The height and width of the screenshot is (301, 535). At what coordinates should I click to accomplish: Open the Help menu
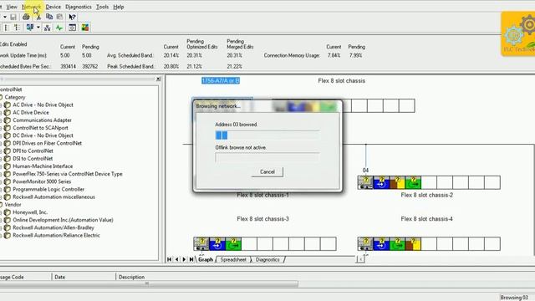(x=119, y=7)
